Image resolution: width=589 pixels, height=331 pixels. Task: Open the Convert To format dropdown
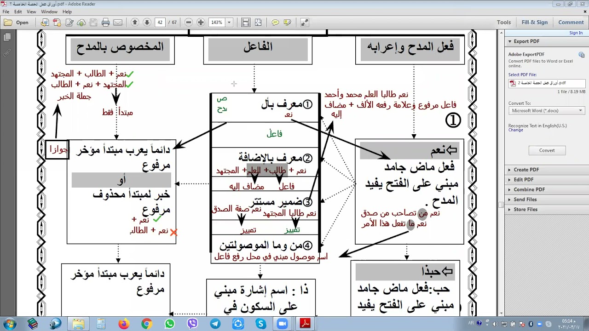click(547, 111)
